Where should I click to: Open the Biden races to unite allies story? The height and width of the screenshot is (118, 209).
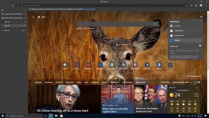117,99
